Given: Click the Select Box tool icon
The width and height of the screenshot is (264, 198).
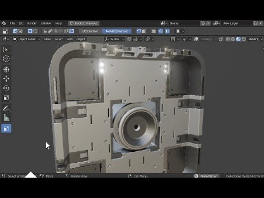Looking at the screenshot, I should (6, 50).
